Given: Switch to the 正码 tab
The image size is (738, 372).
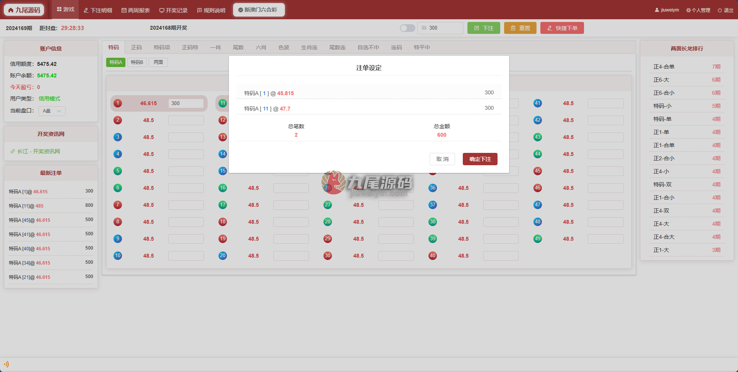Looking at the screenshot, I should 136,47.
